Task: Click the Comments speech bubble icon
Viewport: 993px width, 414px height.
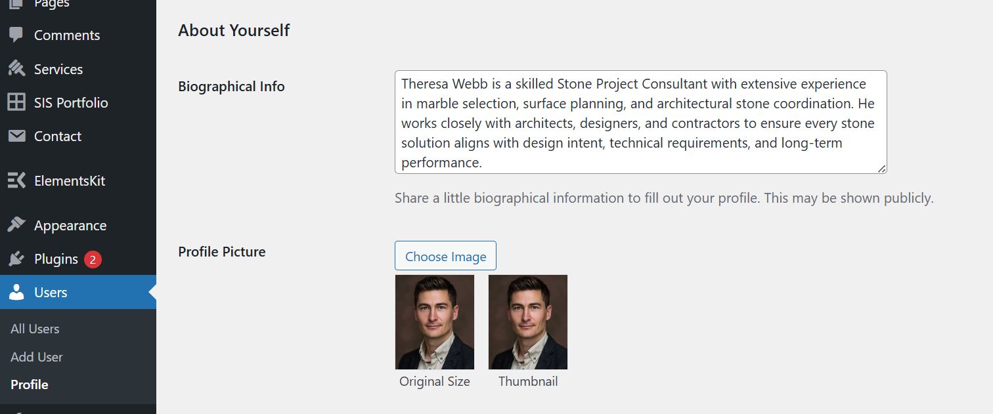Action: click(16, 35)
